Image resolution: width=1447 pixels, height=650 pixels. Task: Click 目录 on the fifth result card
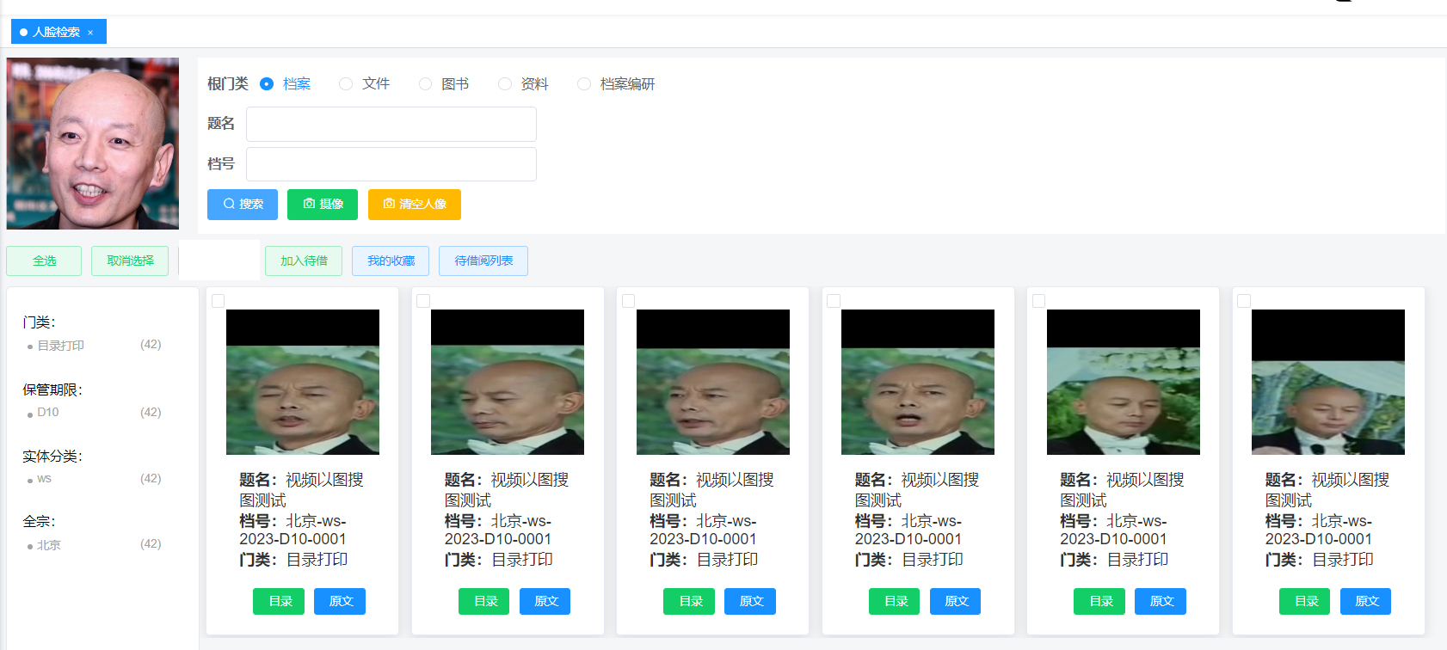[1099, 602]
